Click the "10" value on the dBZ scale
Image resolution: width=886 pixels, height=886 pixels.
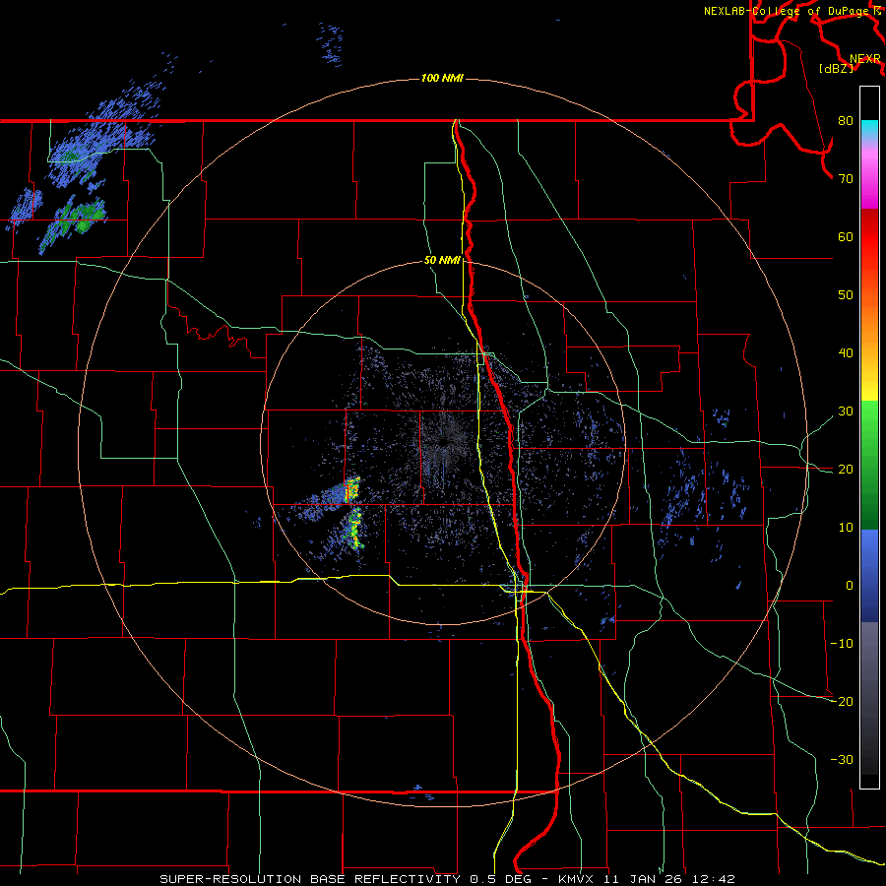pos(846,528)
